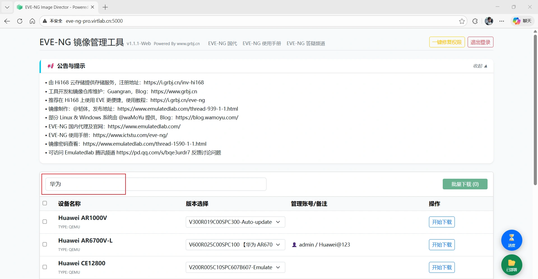Start download for Huawei AR6700V-L
This screenshot has width=538, height=279.
442,245
